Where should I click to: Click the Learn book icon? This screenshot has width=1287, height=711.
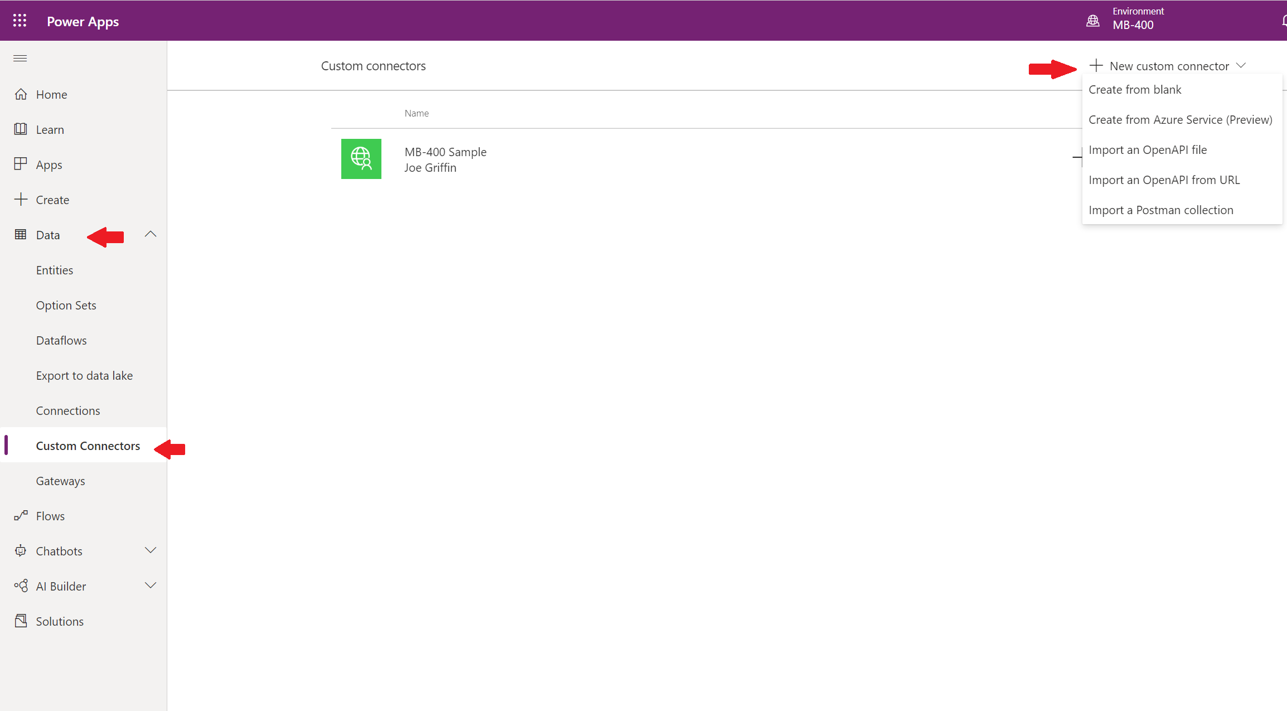(x=21, y=129)
